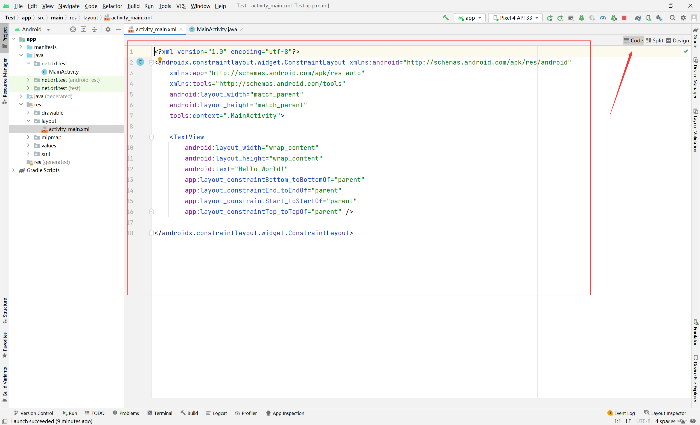700x425 pixels.
Task: Click the Rerun app toolbar icon
Action: 549,18
